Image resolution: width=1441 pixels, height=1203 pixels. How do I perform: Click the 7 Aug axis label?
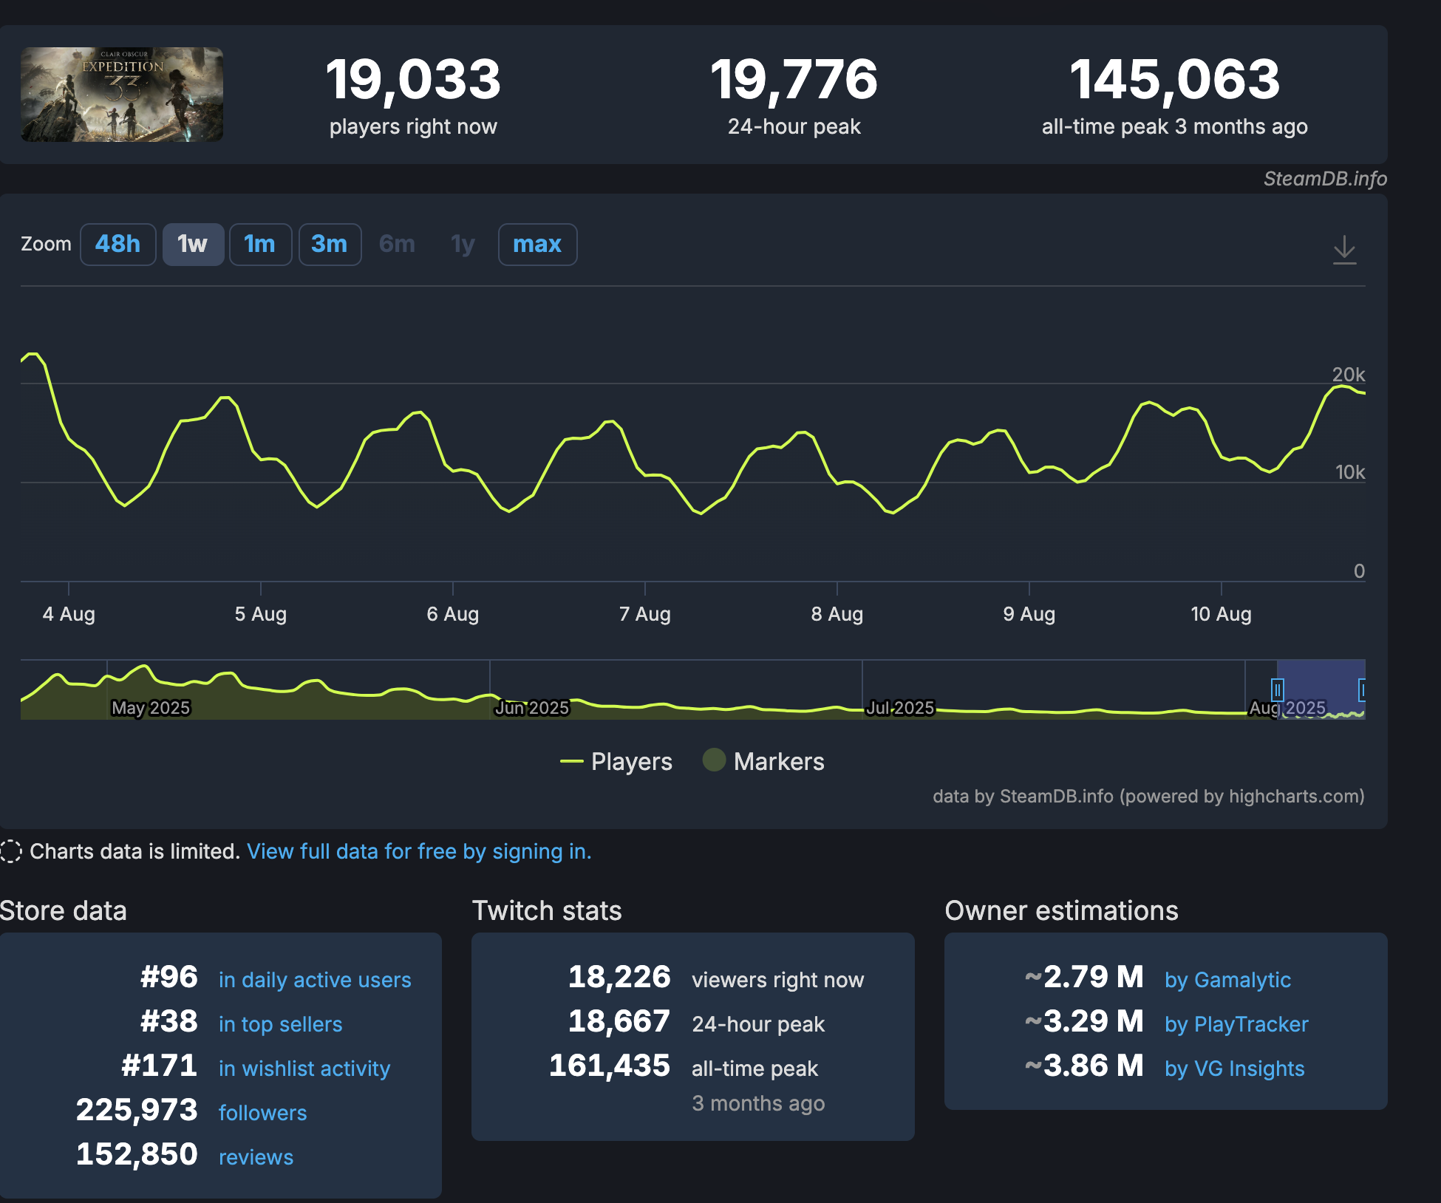click(x=645, y=614)
